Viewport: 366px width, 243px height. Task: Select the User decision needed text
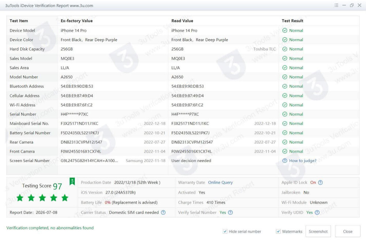click(191, 161)
